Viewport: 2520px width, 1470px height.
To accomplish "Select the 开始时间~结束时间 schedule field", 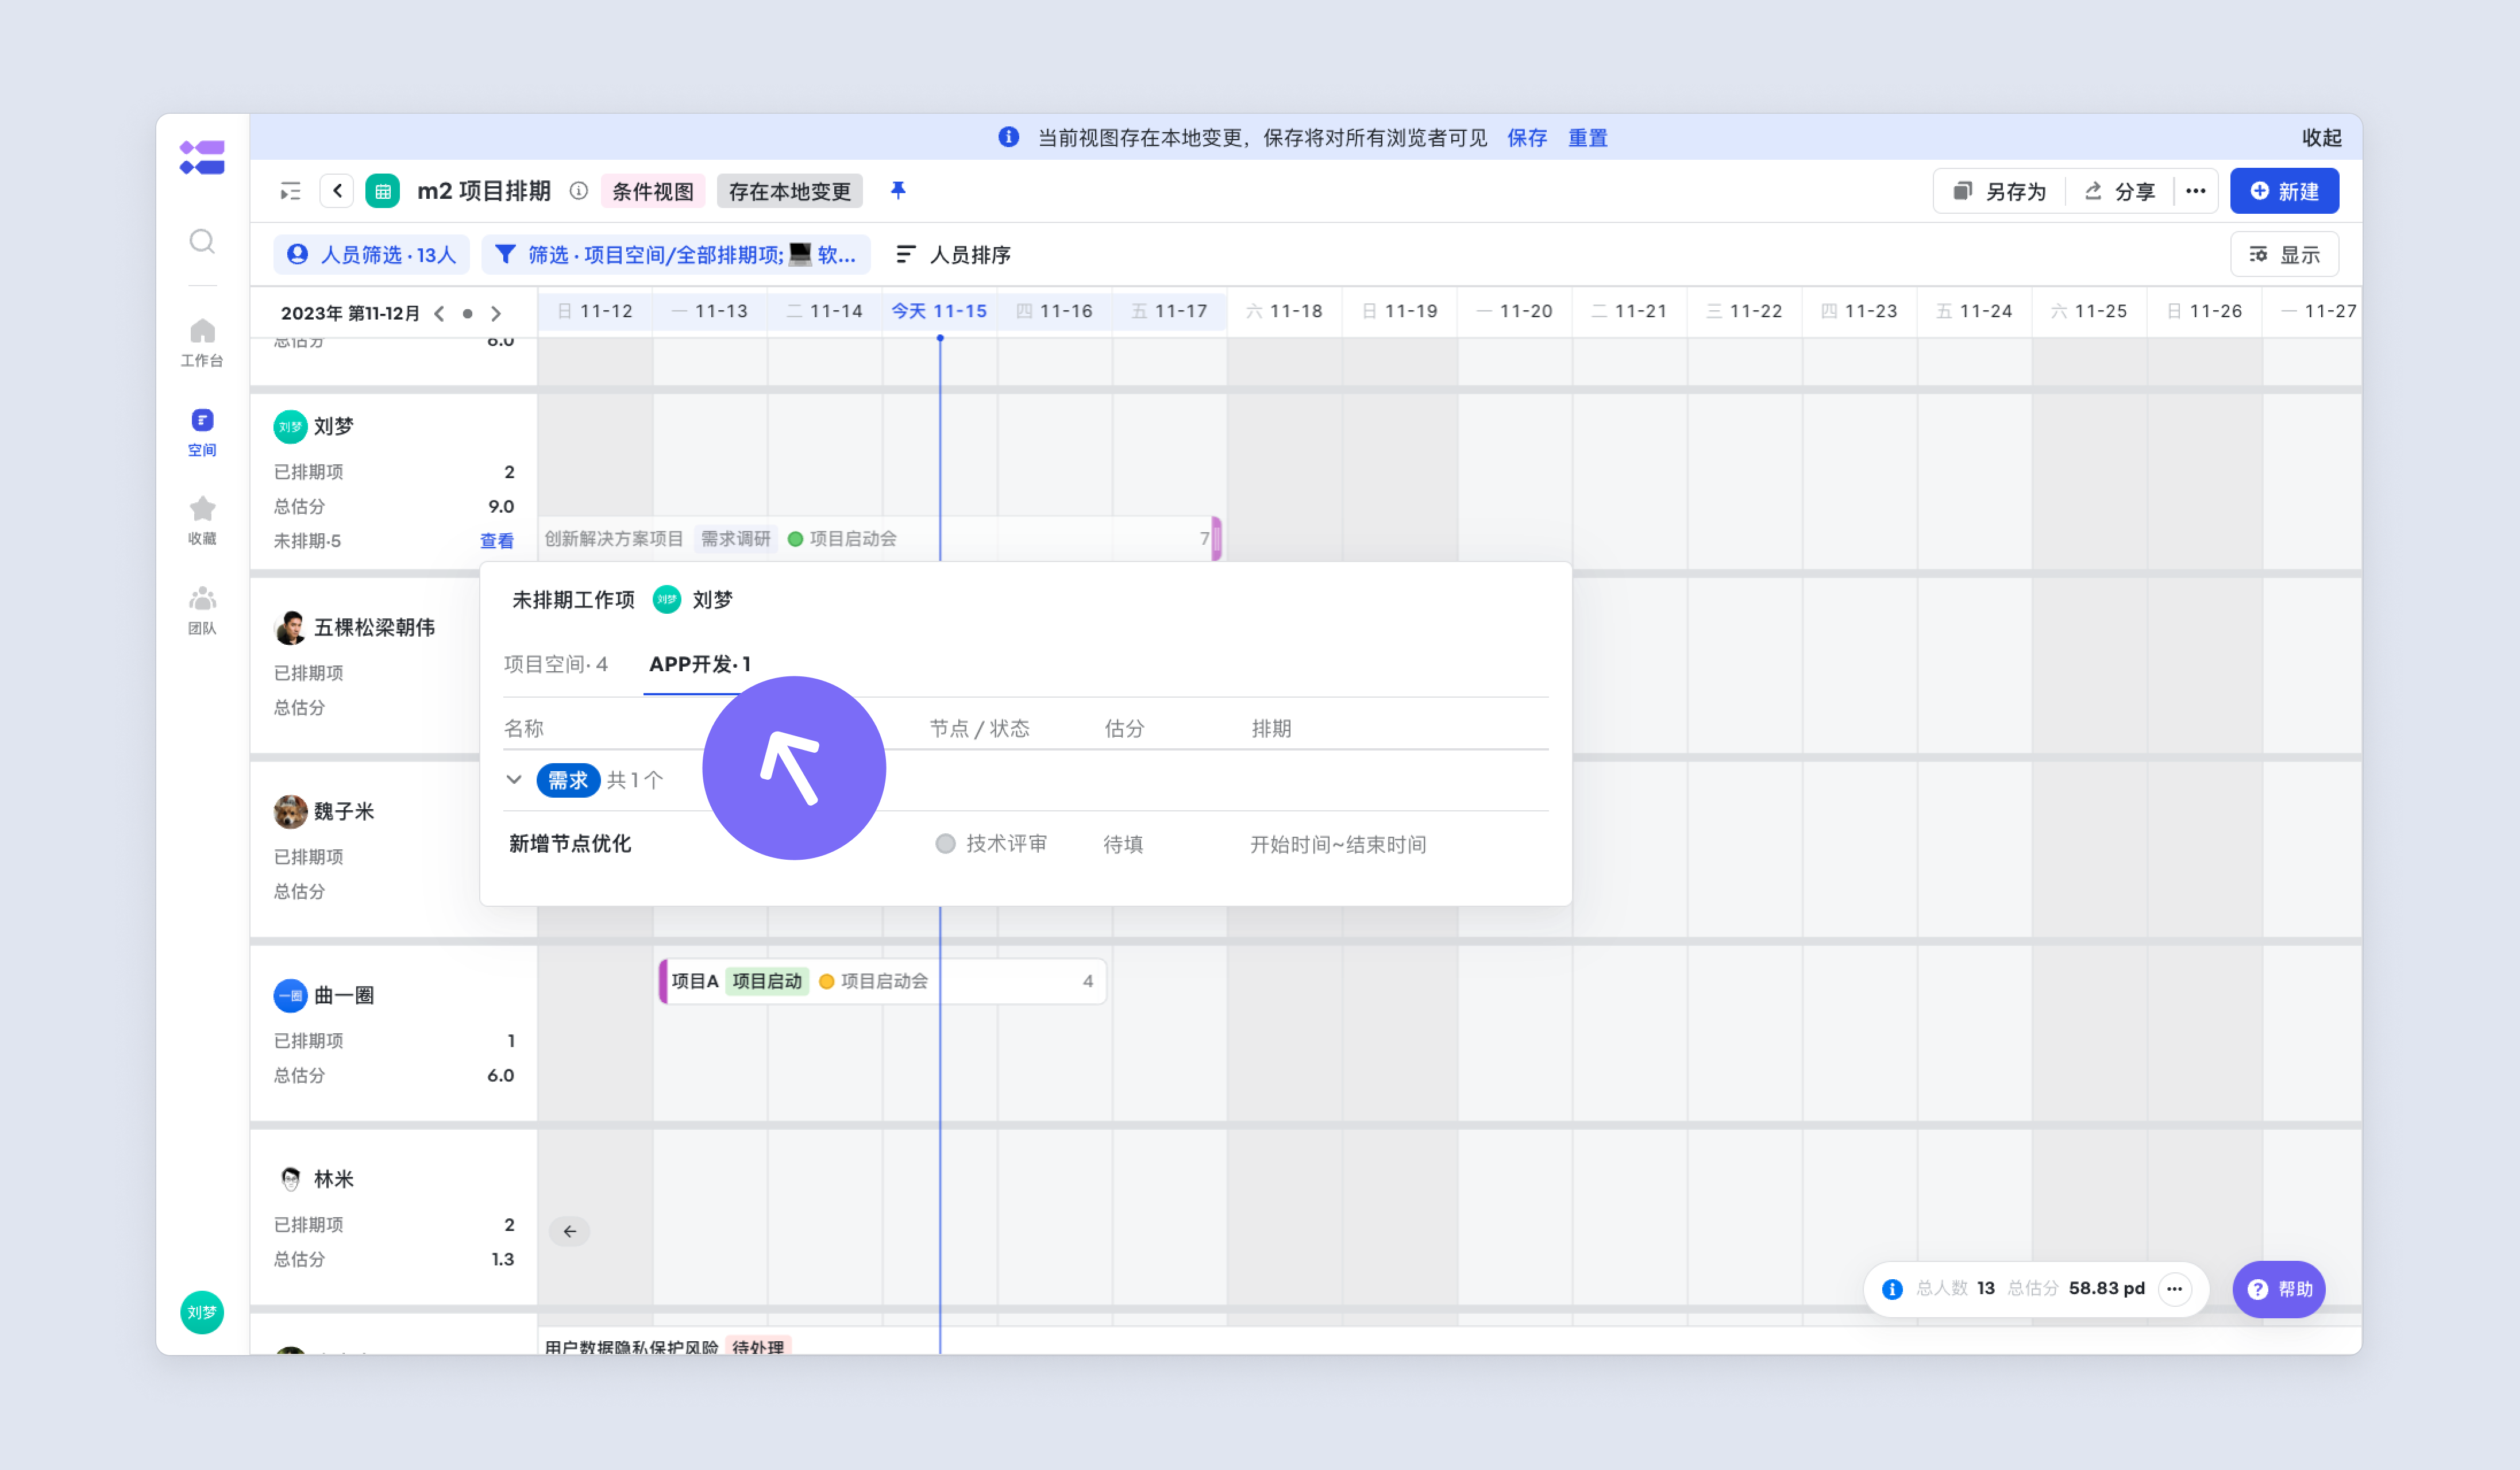I will point(1338,844).
